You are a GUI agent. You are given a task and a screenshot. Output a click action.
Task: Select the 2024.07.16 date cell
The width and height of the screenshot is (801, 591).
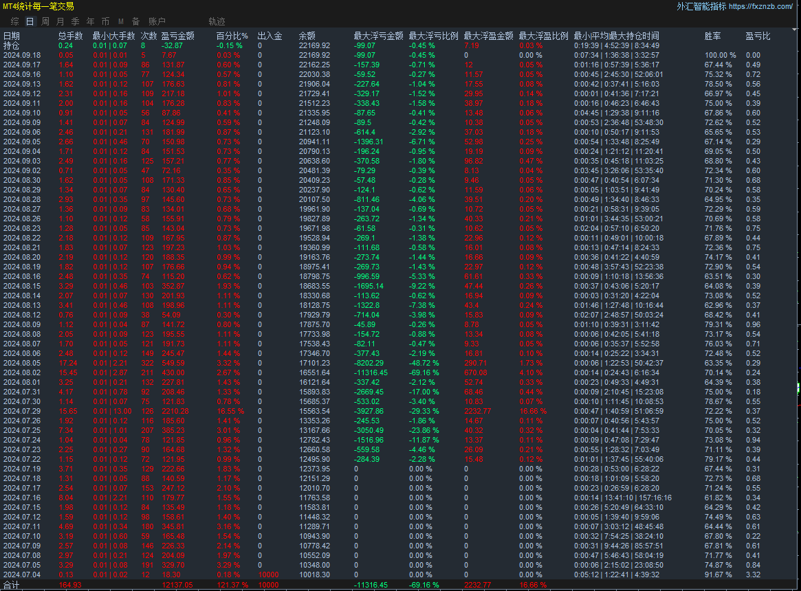[x=22, y=498]
